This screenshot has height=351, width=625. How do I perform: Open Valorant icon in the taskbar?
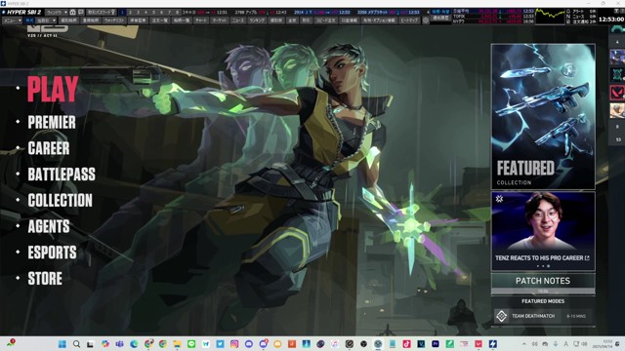click(479, 344)
